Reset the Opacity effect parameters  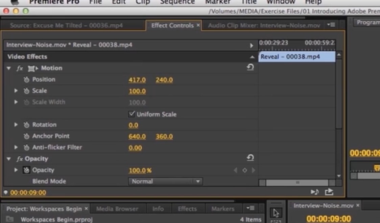coord(250,158)
